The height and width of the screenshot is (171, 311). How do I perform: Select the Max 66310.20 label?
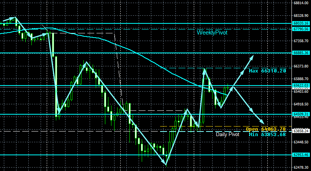point(268,71)
